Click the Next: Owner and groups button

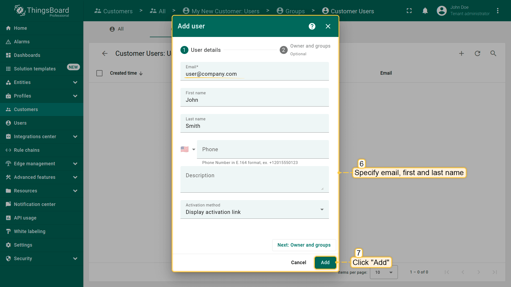point(304,245)
